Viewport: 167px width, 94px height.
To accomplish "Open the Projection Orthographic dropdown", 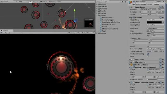I will tap(156, 28).
